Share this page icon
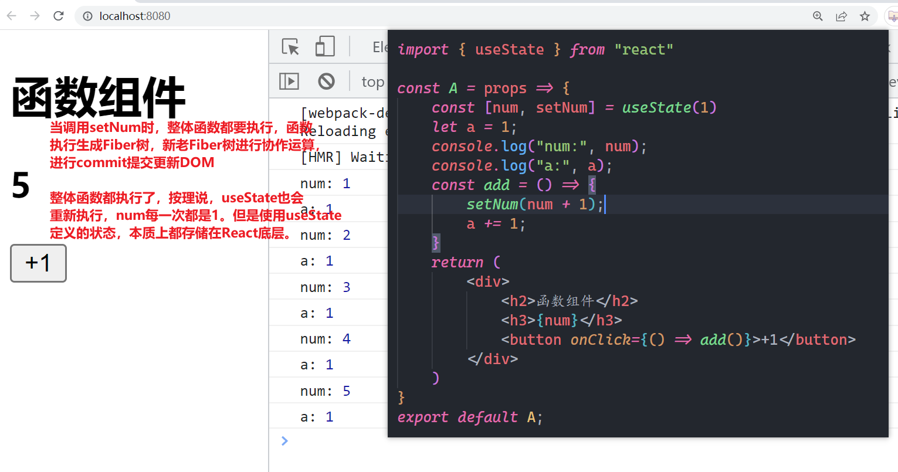898x472 pixels. [841, 16]
